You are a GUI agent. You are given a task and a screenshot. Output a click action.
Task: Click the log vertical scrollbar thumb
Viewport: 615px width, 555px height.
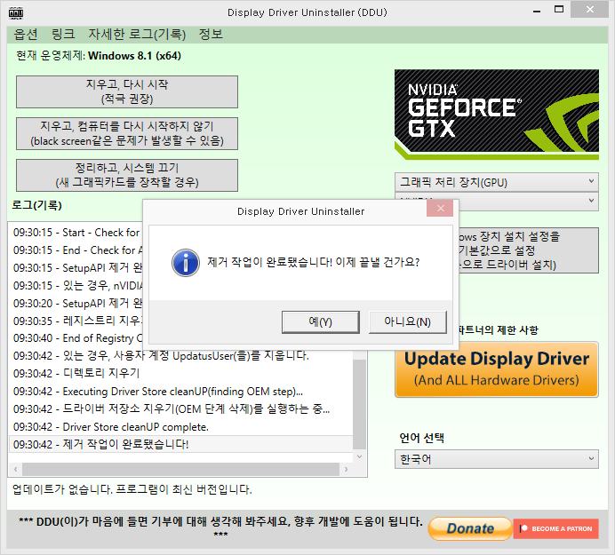point(359,404)
